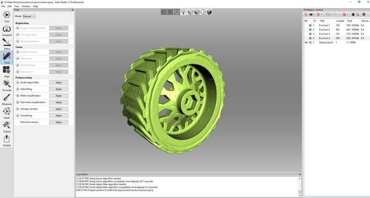Screen dimensions: 370x198
Task: Open the File menu
Action: click(3, 6)
